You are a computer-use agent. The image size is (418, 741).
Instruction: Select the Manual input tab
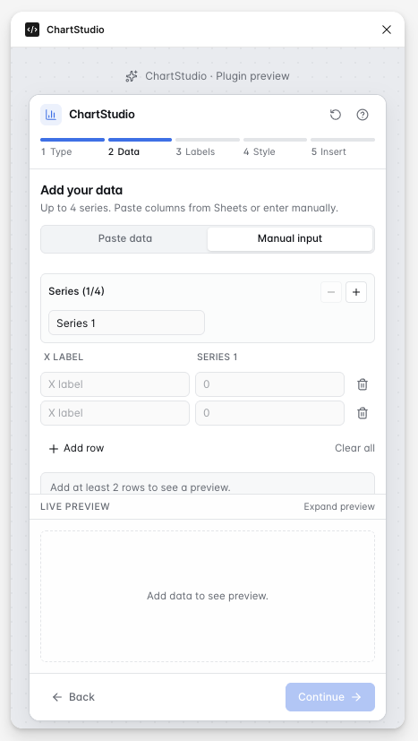tap(290, 238)
